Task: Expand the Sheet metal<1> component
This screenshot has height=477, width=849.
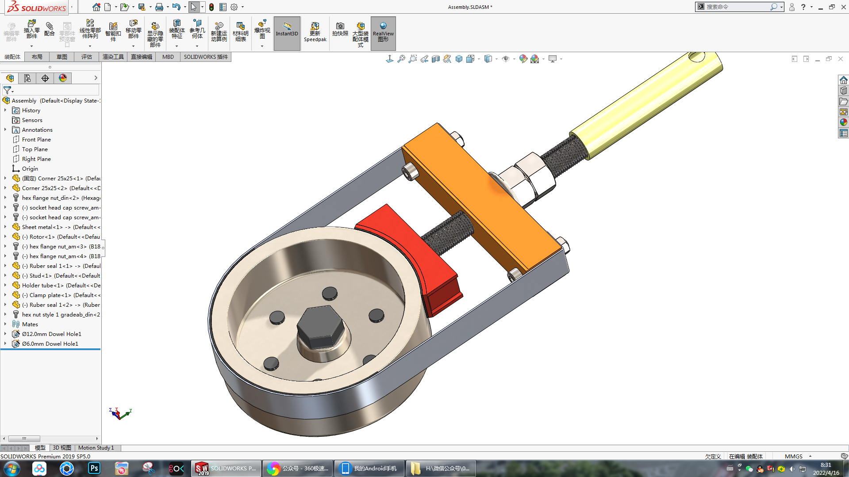Action: (5, 227)
